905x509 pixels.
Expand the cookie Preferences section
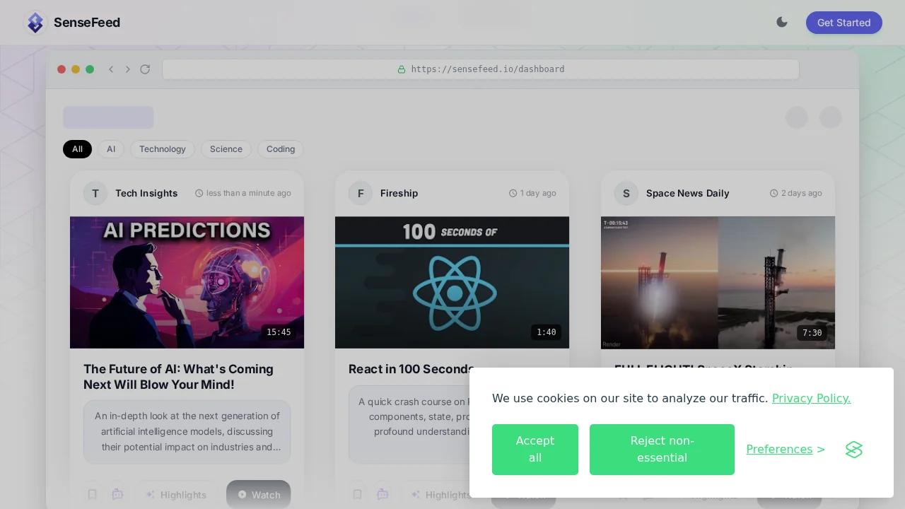point(779,450)
